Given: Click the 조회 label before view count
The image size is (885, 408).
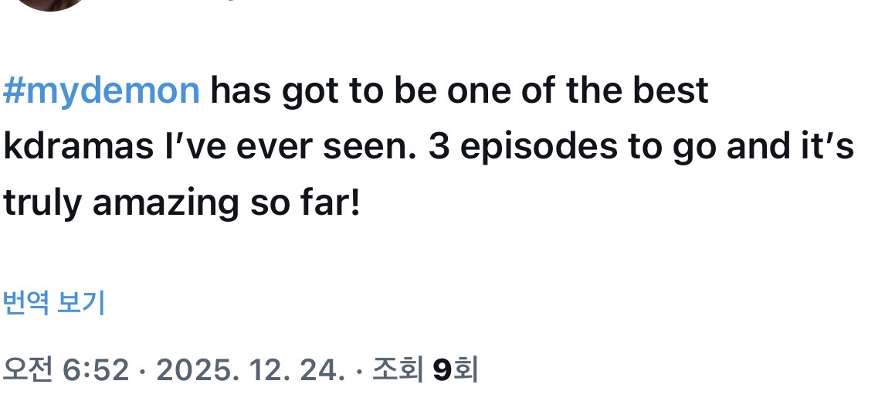Looking at the screenshot, I should pyautogui.click(x=398, y=371).
